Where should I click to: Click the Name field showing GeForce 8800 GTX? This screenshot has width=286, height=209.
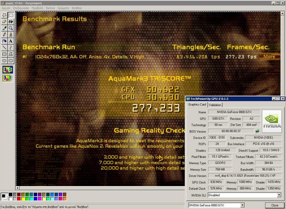234,112
